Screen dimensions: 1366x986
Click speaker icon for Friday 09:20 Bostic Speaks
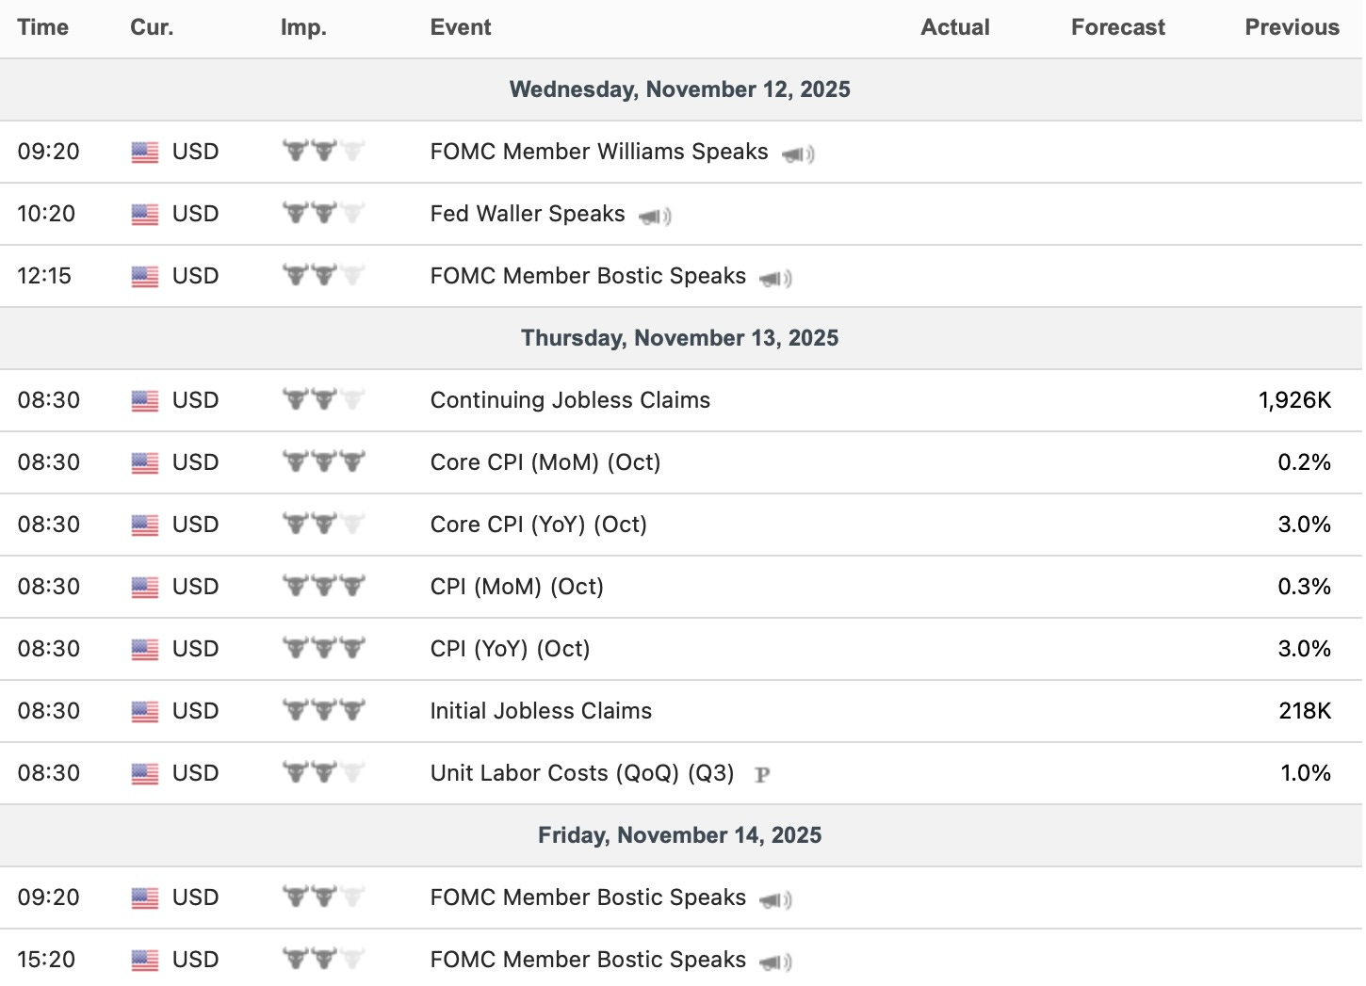774,900
